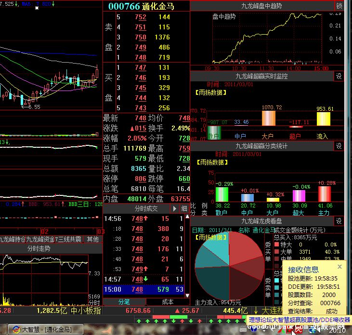
Task: Open the 三线共震 tab
Action: click(69, 239)
